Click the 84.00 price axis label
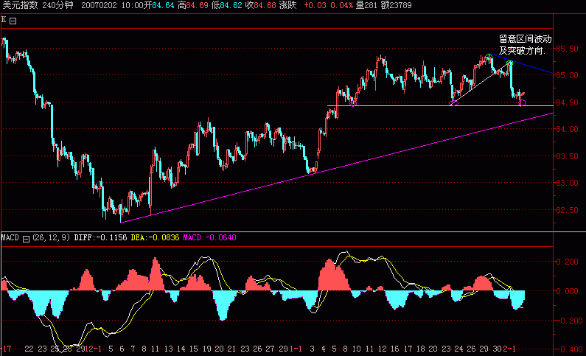The width and height of the screenshot is (586, 356). pyautogui.click(x=567, y=129)
